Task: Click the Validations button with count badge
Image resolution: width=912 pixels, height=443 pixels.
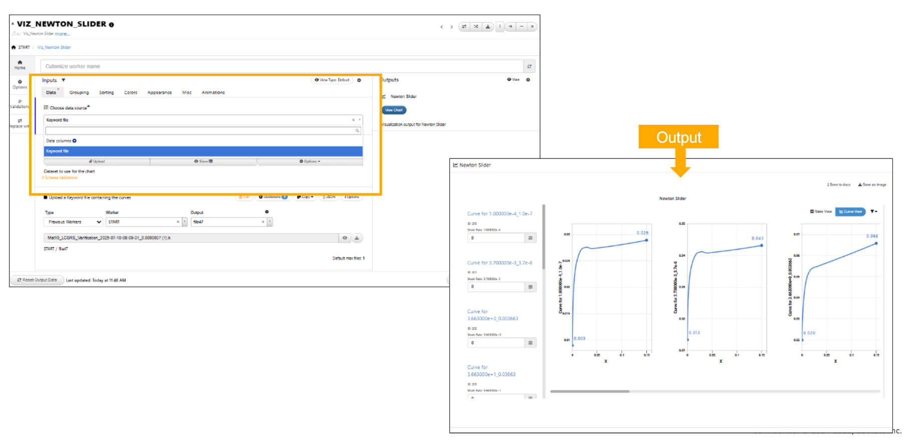Action: (273, 197)
